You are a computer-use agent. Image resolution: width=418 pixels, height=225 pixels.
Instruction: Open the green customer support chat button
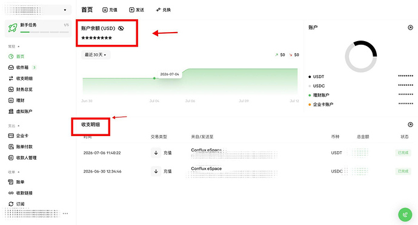click(405, 215)
